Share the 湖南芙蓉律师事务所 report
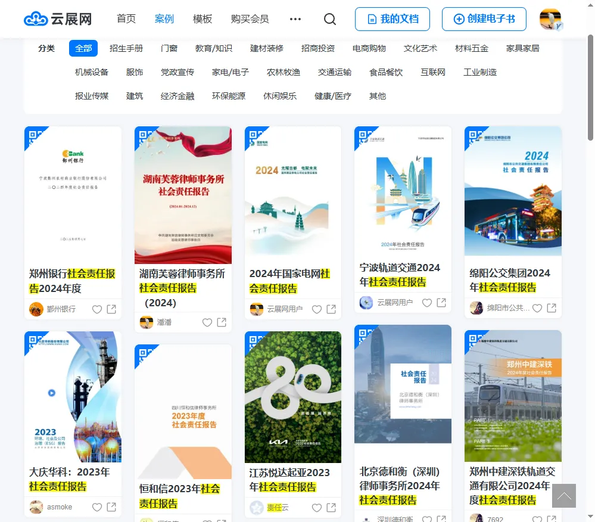The height and width of the screenshot is (522, 595). click(222, 322)
